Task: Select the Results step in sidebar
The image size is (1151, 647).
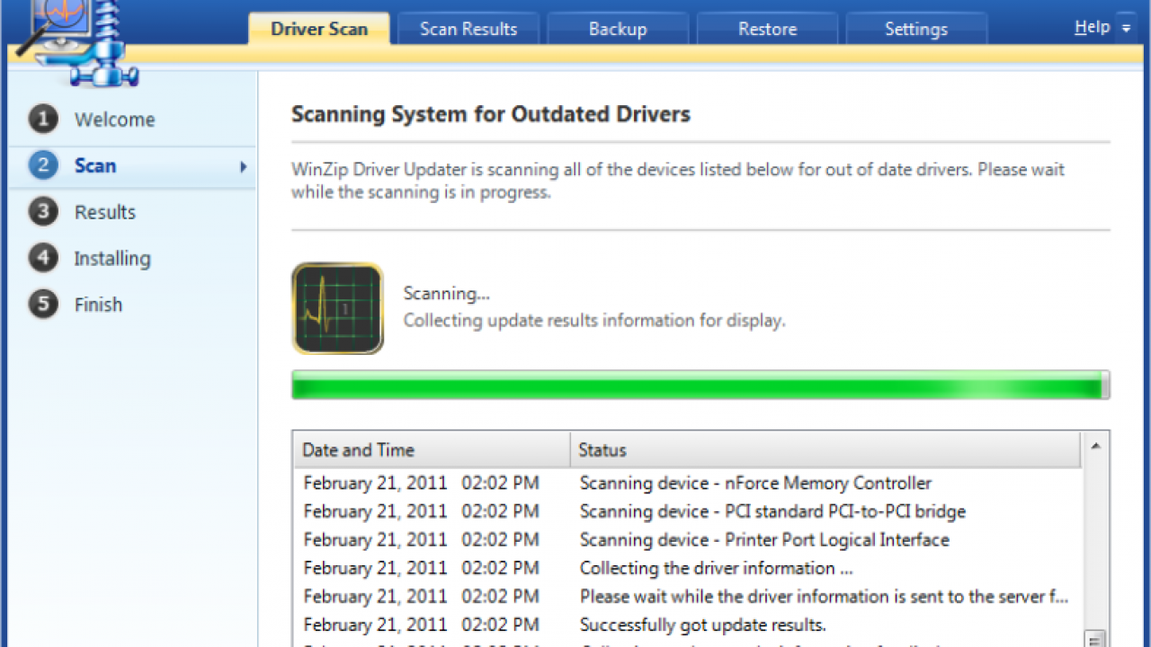Action: 132,213
